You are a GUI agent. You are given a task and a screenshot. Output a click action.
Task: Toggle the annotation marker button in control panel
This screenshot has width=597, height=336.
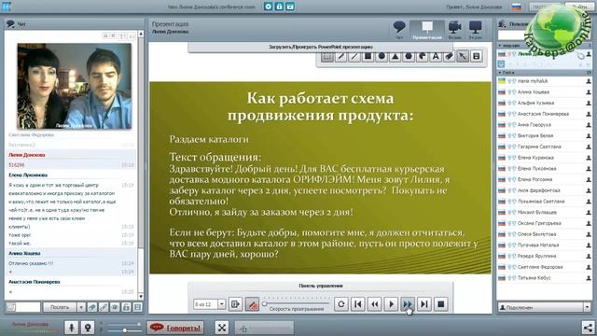[x=252, y=304]
